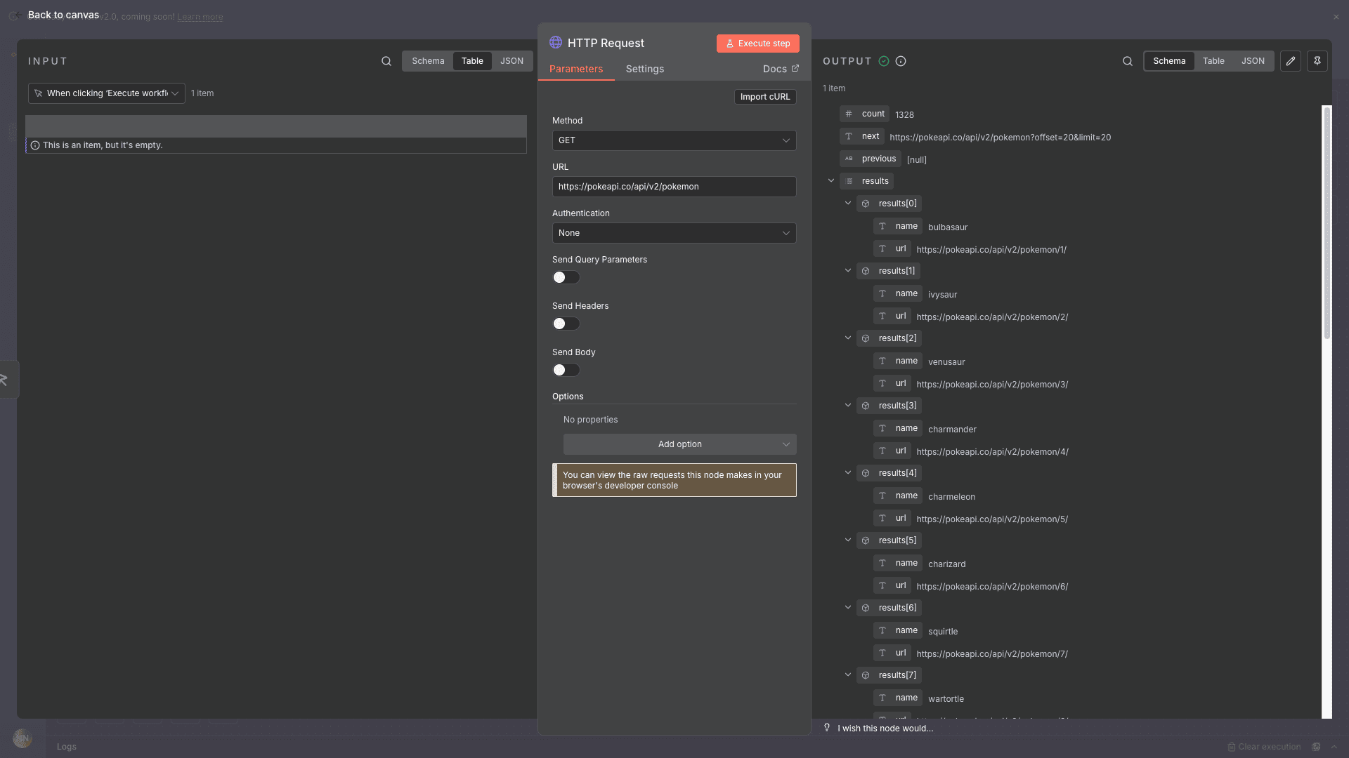This screenshot has width=1349, height=758.
Task: Collapse the results[6] entry
Action: [848, 607]
